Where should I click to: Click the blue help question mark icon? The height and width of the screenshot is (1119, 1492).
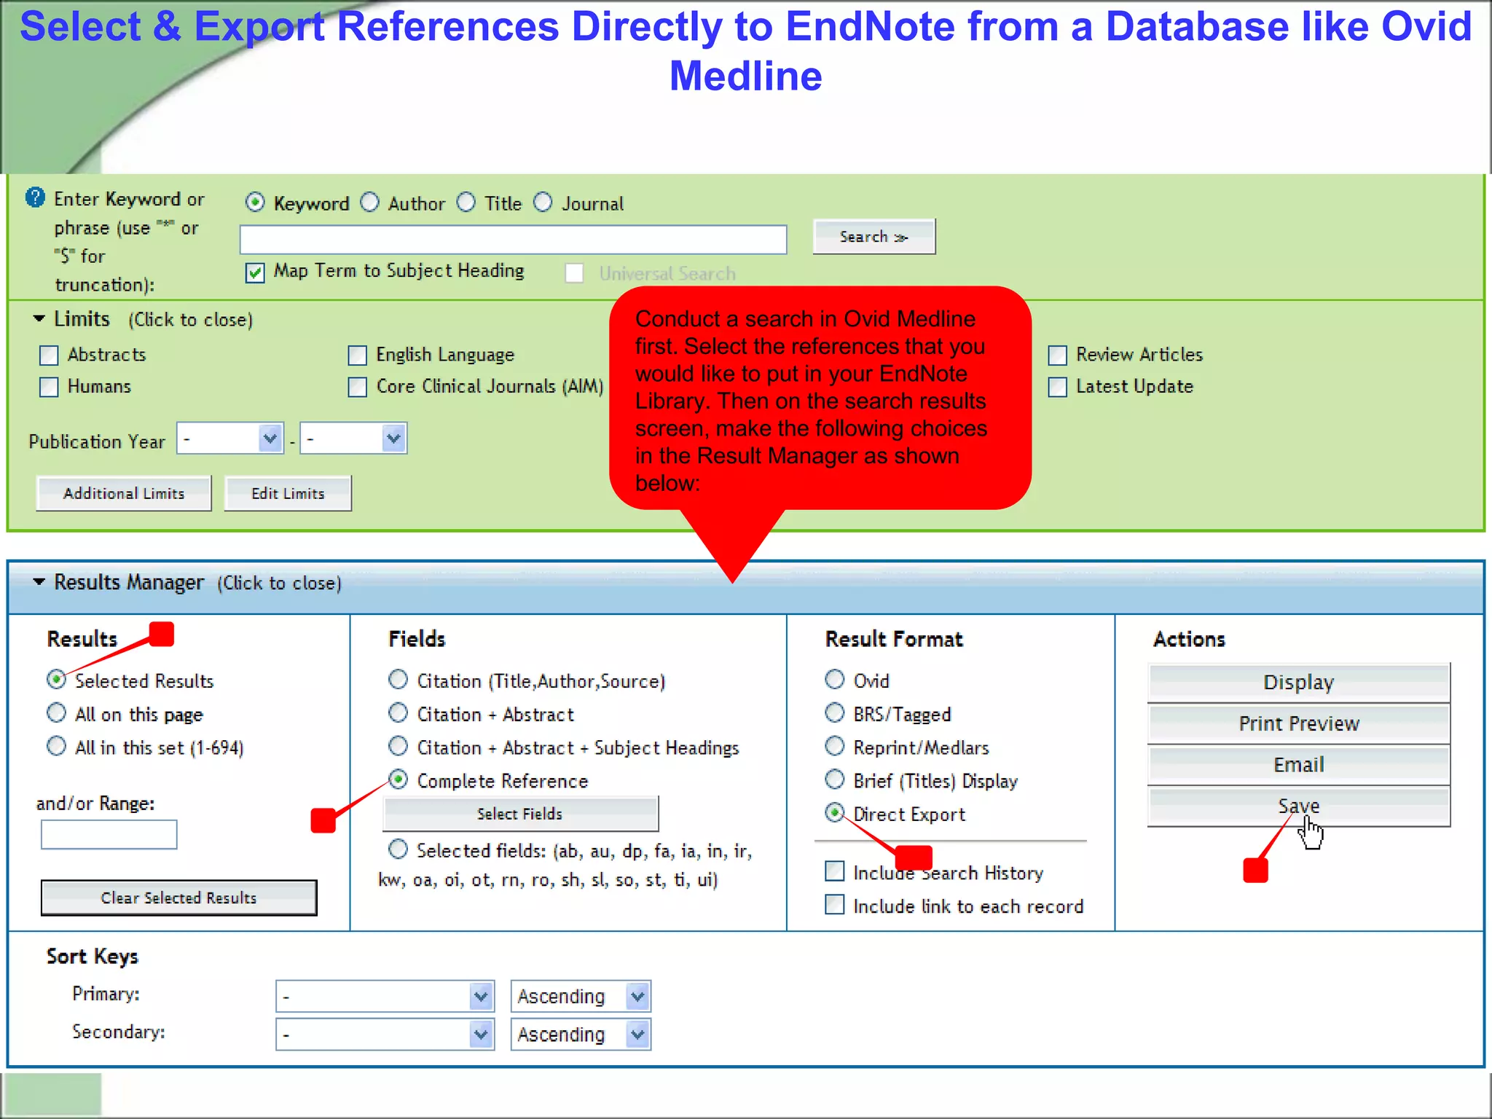35,197
